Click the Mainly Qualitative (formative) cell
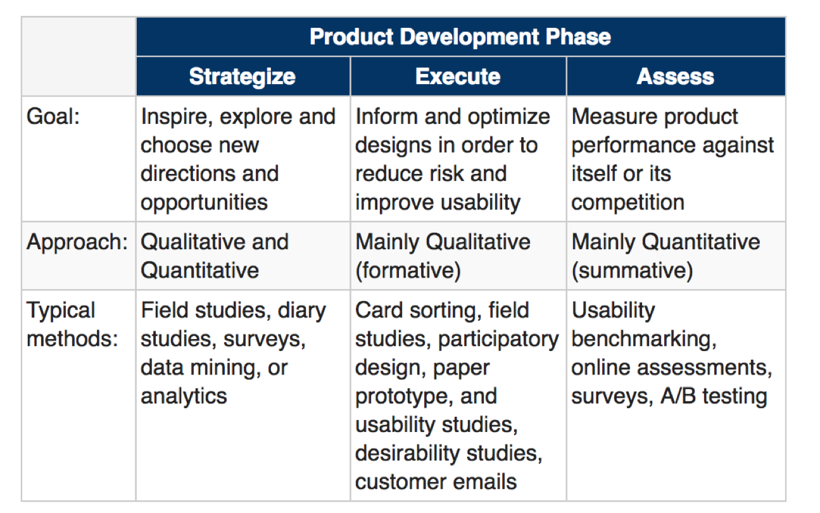This screenshot has width=820, height=513. (x=443, y=256)
